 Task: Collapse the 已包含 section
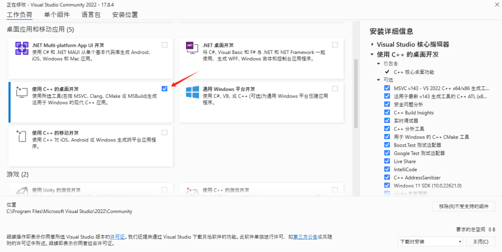click(378, 64)
